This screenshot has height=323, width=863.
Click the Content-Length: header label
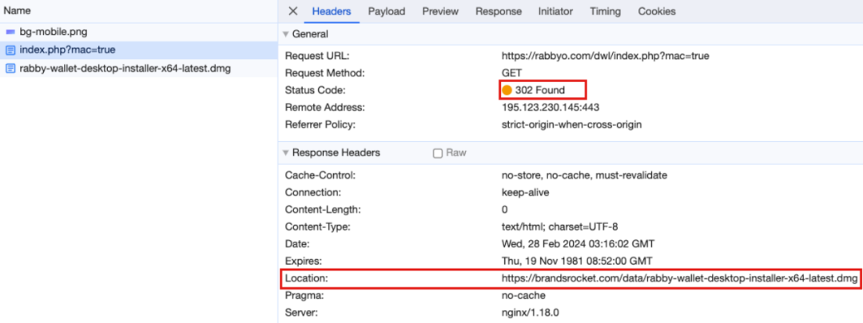click(x=323, y=210)
